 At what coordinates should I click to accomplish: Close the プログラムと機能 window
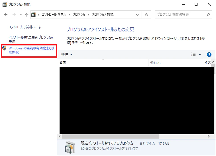(x=209, y=4)
